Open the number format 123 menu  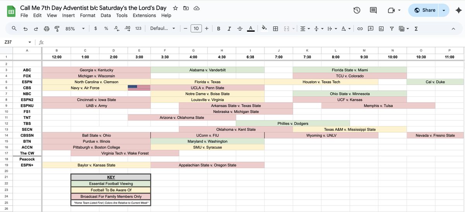click(138, 29)
